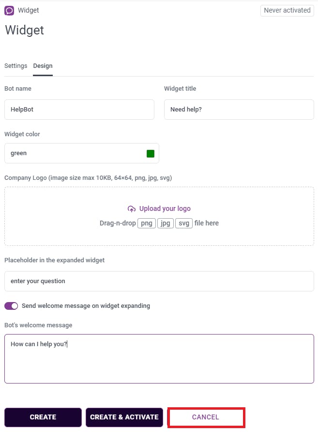Screen dimensions: 318x432
Task: Click Create & Activate button
Action: [x=124, y=417]
